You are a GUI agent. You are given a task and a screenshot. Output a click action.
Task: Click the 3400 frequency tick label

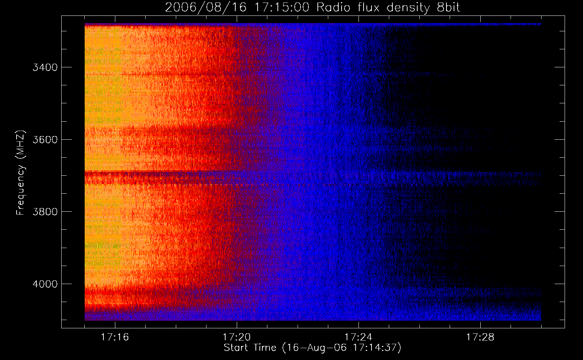tap(45, 67)
